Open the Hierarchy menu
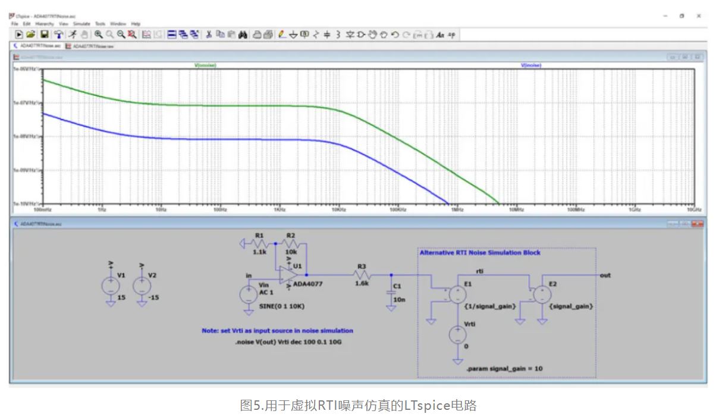The height and width of the screenshot is (417, 716). point(45,24)
